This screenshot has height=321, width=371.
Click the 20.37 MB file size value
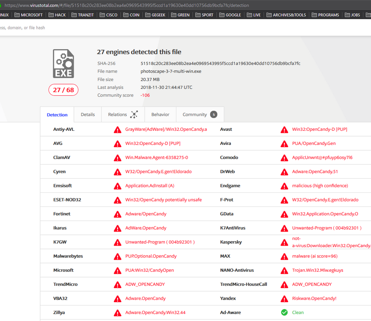150,79
